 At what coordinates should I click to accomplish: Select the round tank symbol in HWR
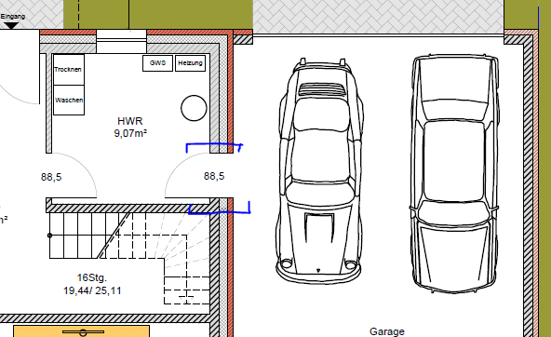pos(194,108)
